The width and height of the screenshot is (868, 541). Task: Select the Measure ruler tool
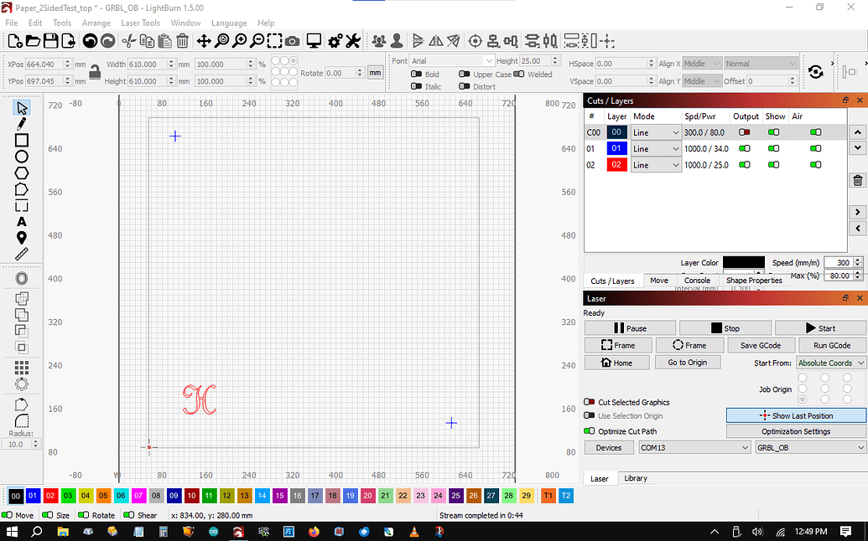[x=22, y=255]
